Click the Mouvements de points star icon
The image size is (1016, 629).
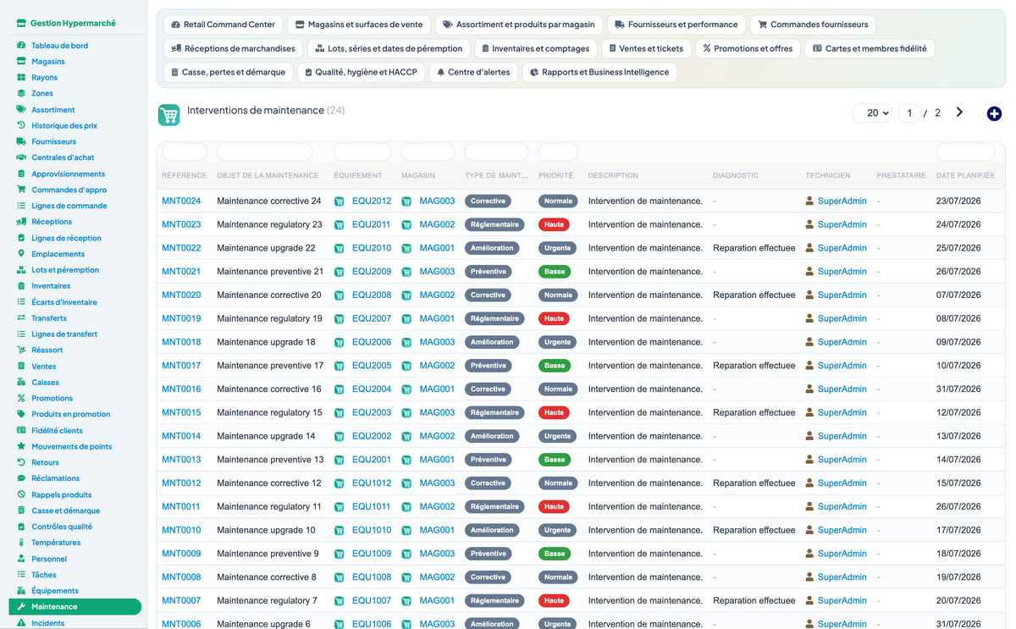21,446
